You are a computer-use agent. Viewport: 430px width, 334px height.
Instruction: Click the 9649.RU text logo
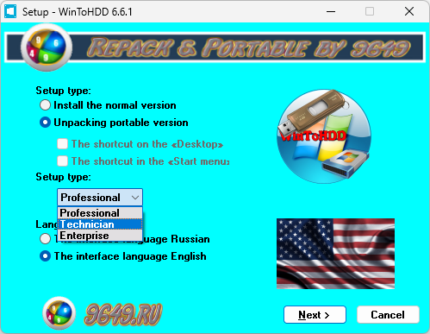(x=123, y=315)
